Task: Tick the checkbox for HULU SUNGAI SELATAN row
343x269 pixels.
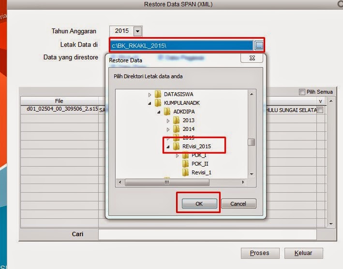Action: pos(320,110)
